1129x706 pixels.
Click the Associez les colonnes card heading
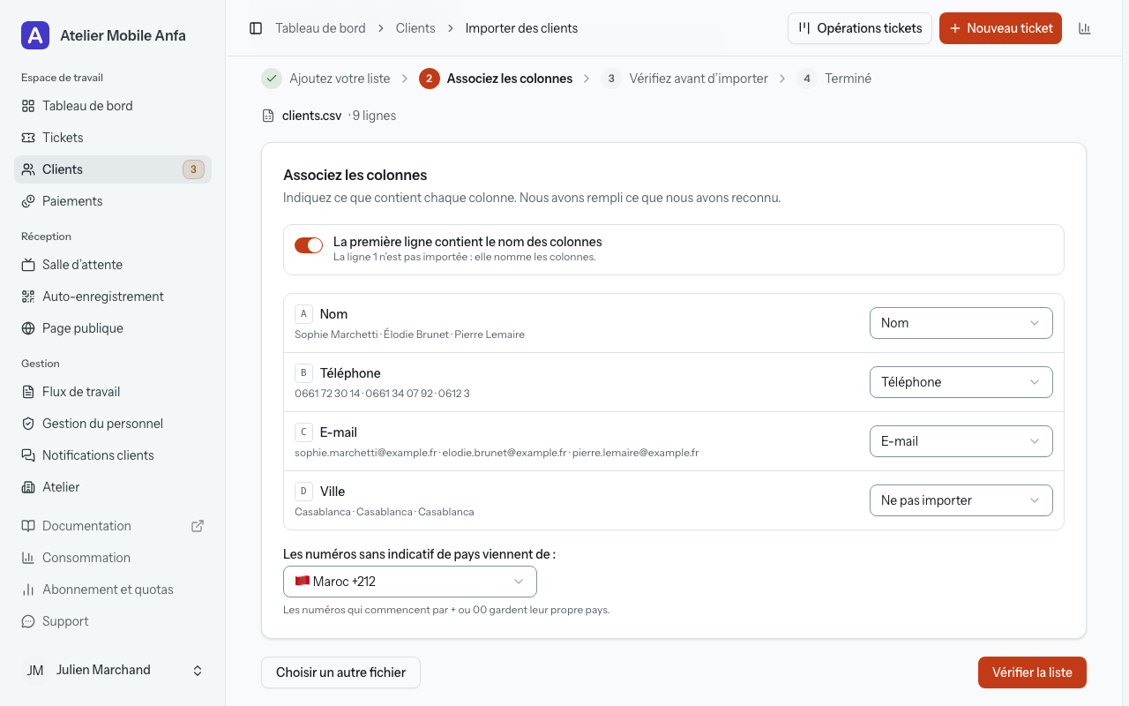[355, 175]
